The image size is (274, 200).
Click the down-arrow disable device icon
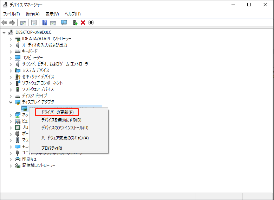point(91,23)
